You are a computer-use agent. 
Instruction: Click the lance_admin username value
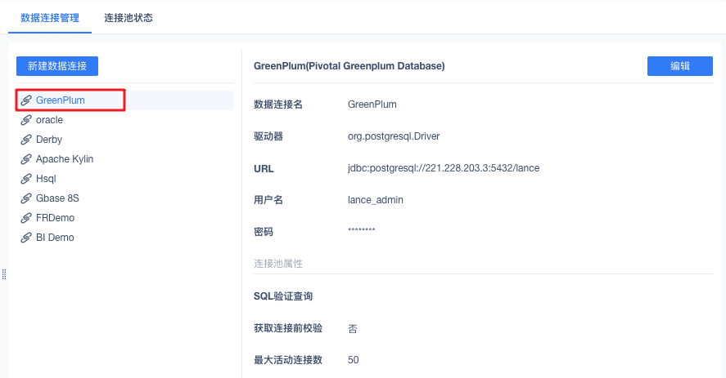coord(376,199)
